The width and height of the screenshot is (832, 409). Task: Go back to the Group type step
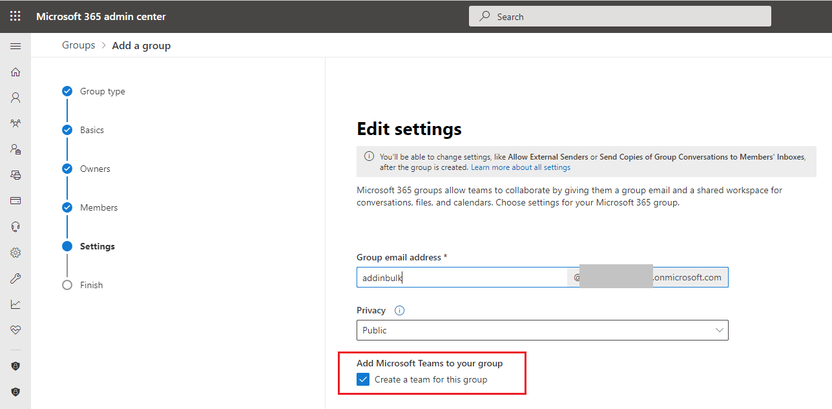[94, 91]
